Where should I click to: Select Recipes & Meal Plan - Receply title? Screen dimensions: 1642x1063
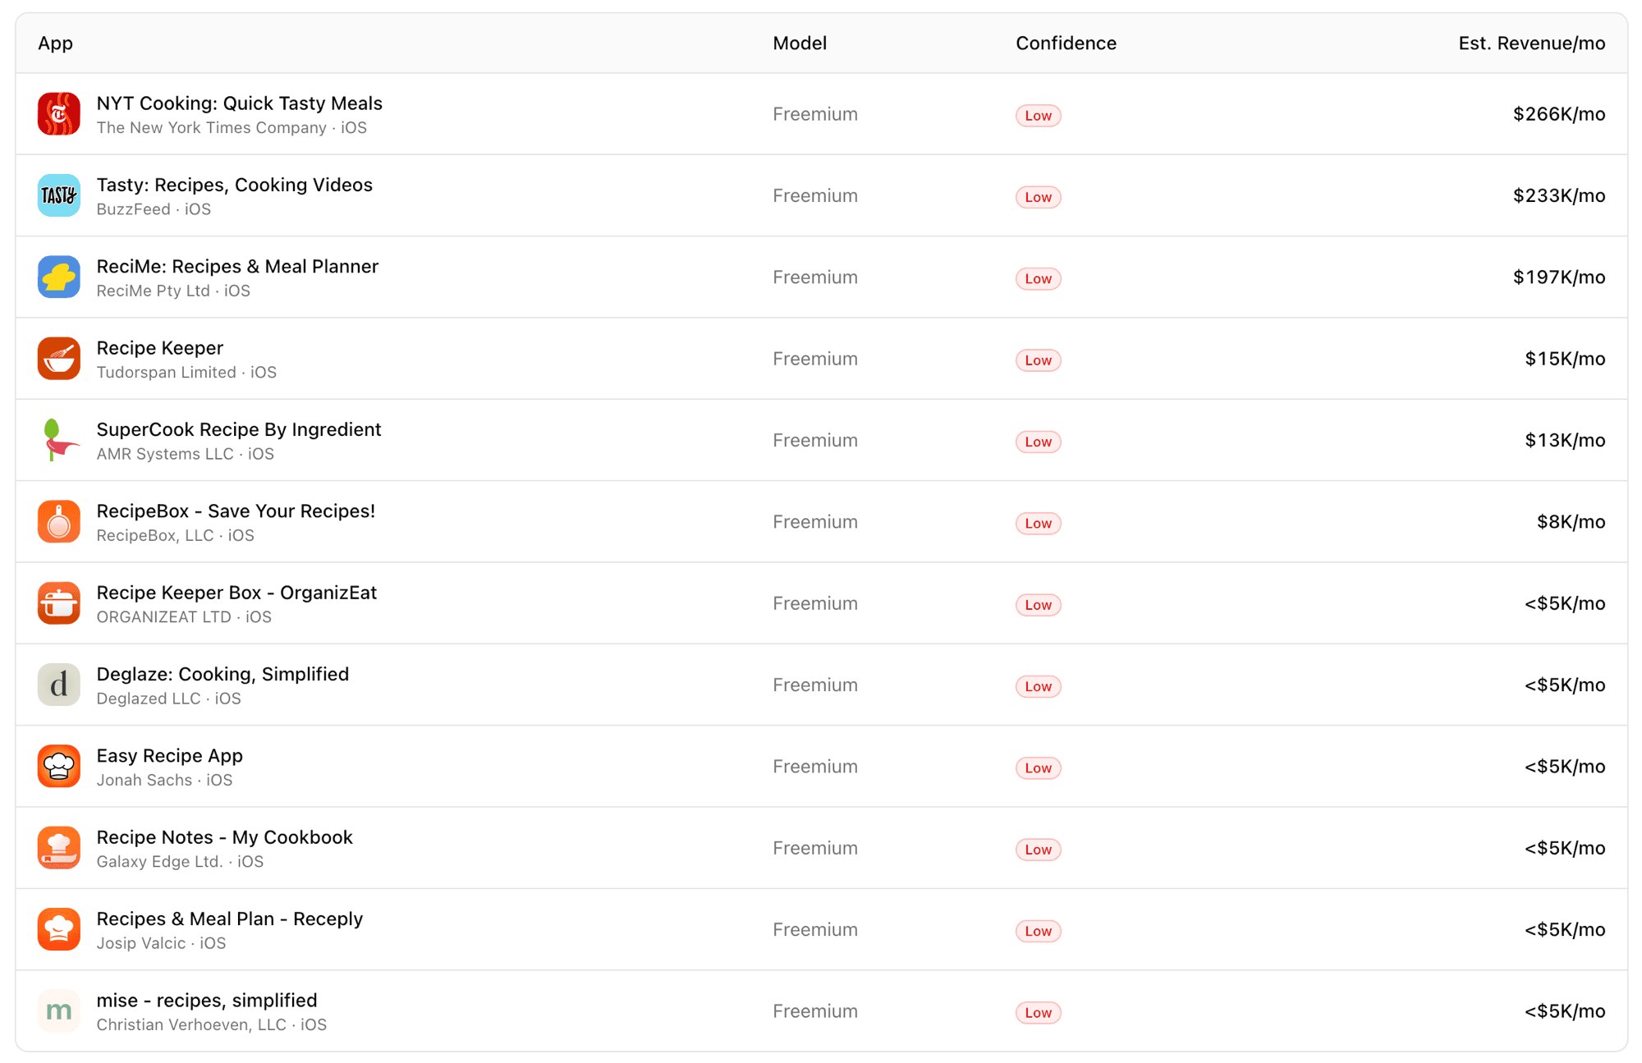(x=230, y=919)
